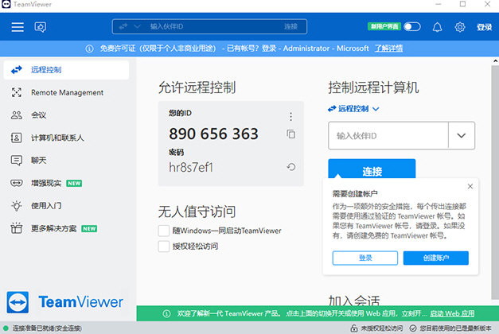The width and height of the screenshot is (499, 334).
Task: Click the feedback chat icon in header
Action: click(x=40, y=27)
